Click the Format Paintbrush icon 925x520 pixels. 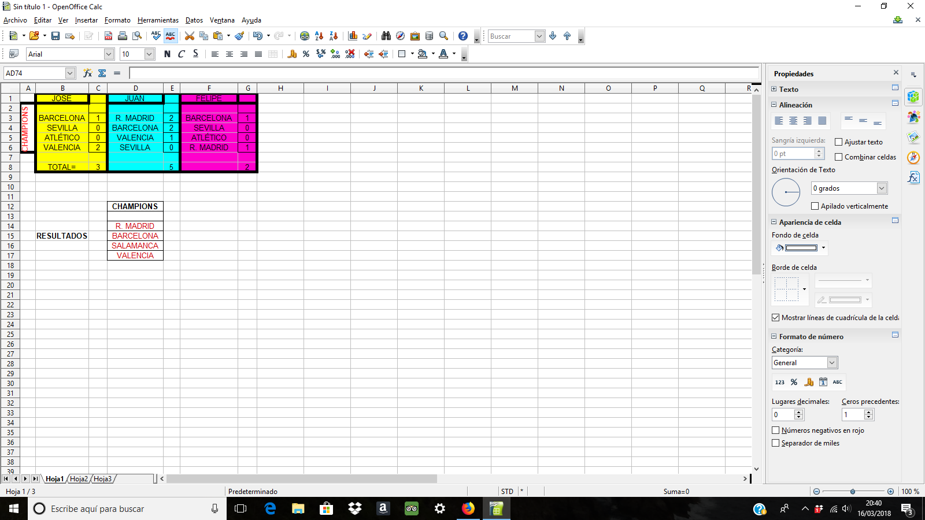239,36
